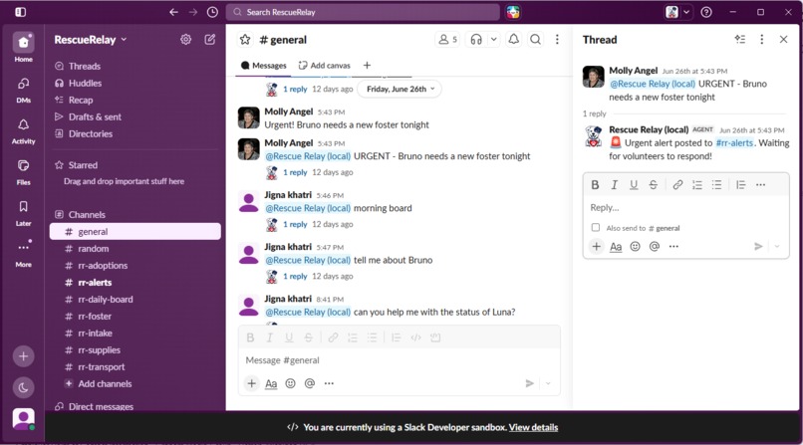Open workspace settings gear icon

click(186, 40)
